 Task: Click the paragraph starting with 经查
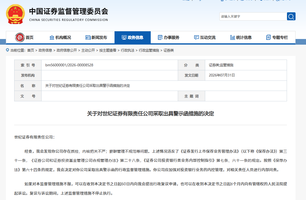click(150, 160)
